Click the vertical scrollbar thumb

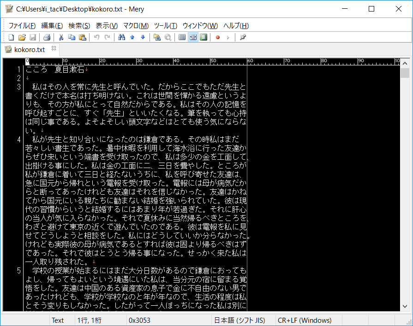pos(405,73)
